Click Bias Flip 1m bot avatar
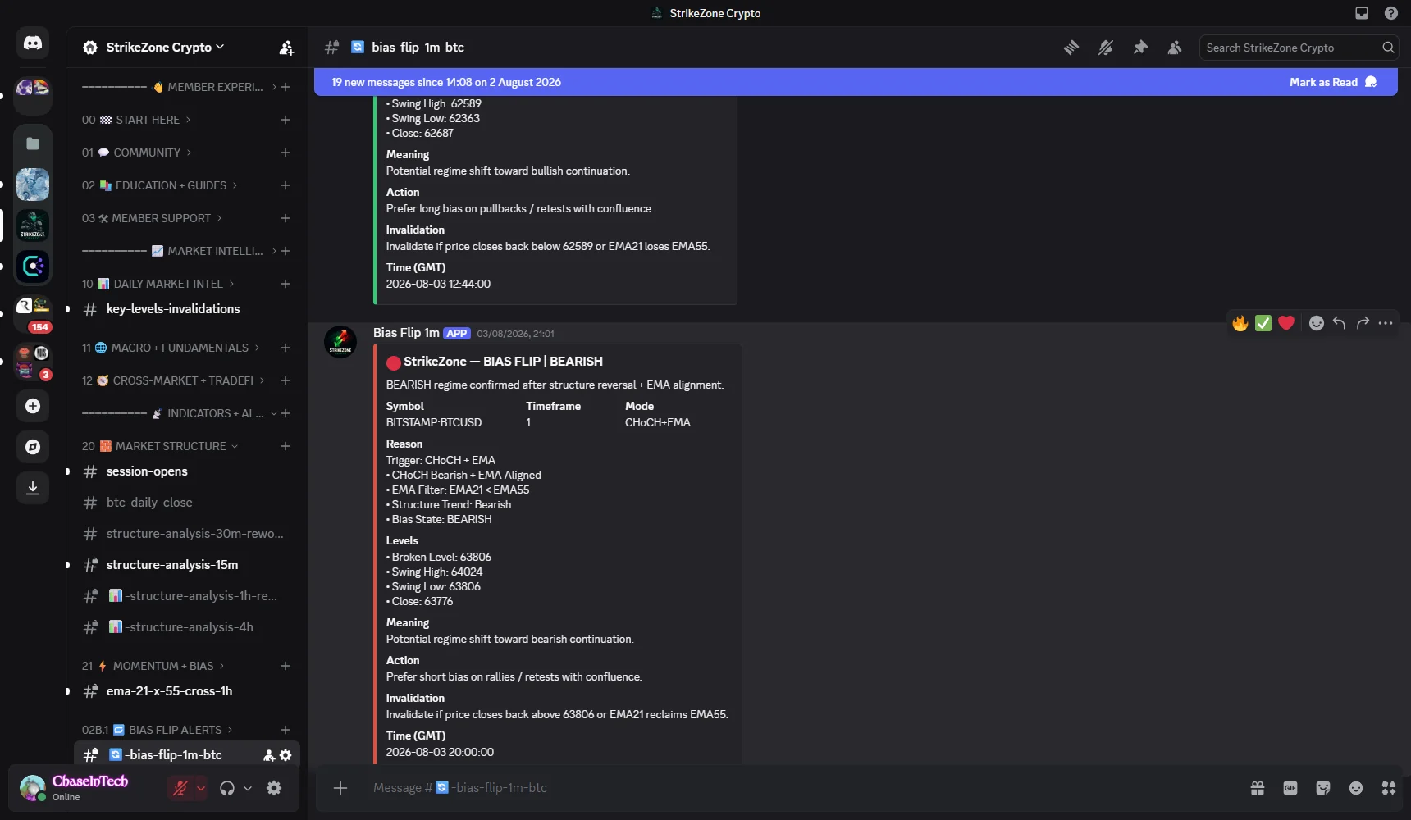 point(340,342)
